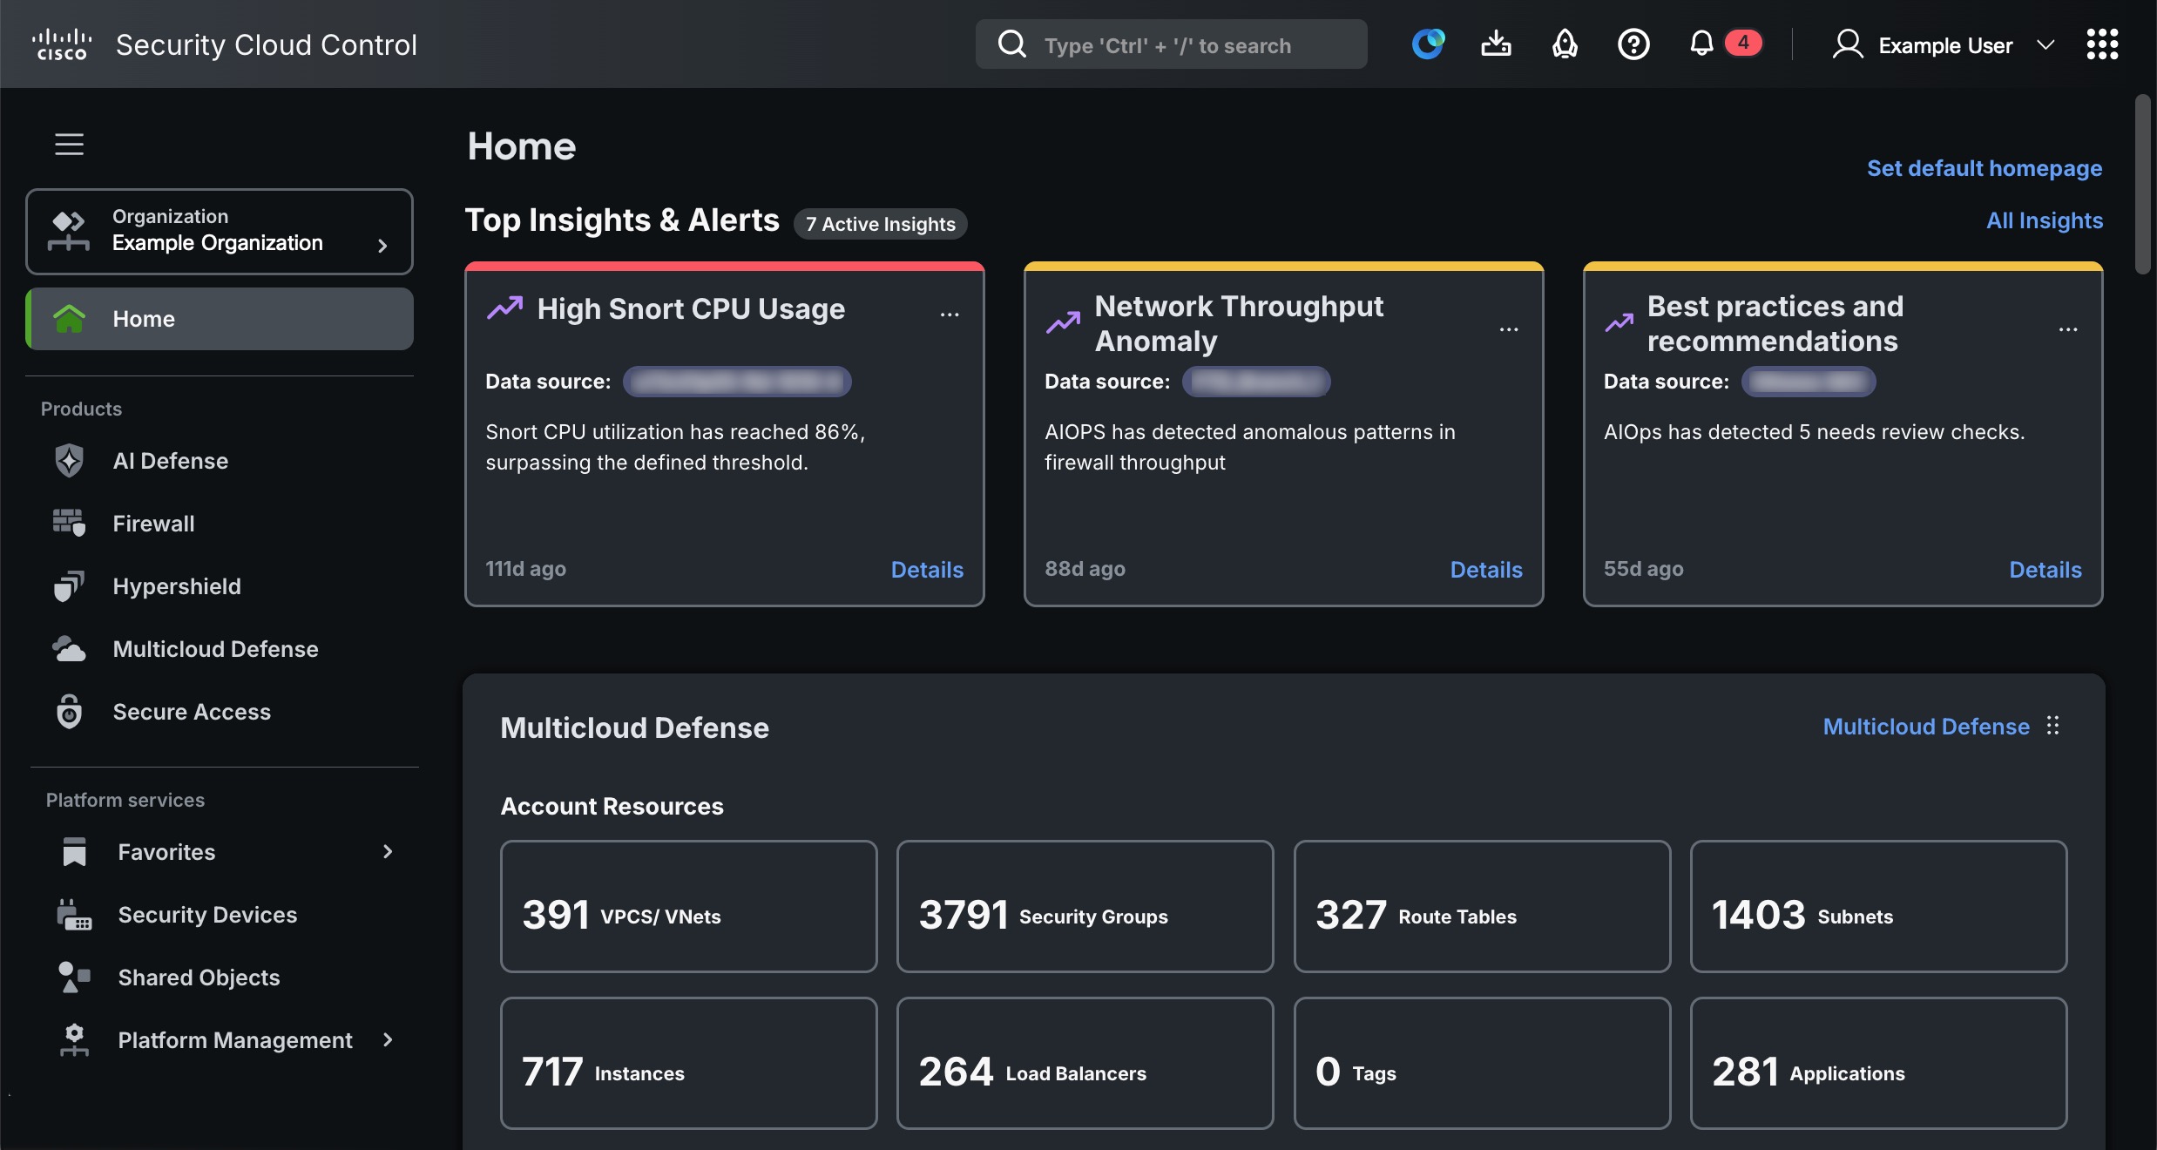Expand the Favorites section
This screenshot has height=1150, width=2157.
pyautogui.click(x=388, y=852)
